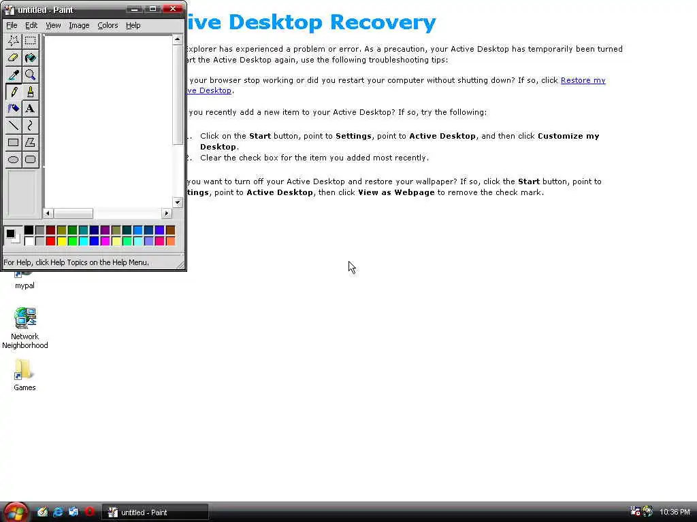This screenshot has height=522, width=697.
Task: Activate the Pick Color eyedropper tool
Action: point(14,75)
